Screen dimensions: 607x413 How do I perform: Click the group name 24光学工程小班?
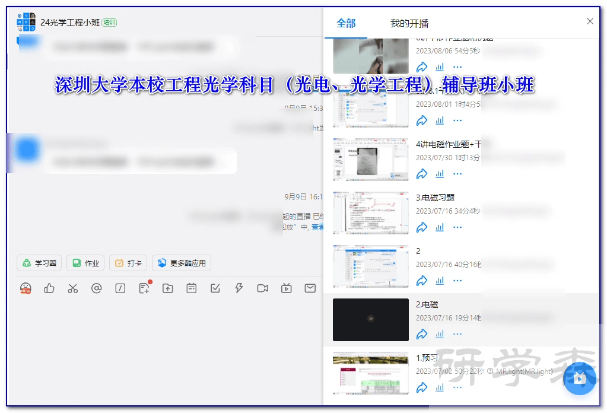70,23
